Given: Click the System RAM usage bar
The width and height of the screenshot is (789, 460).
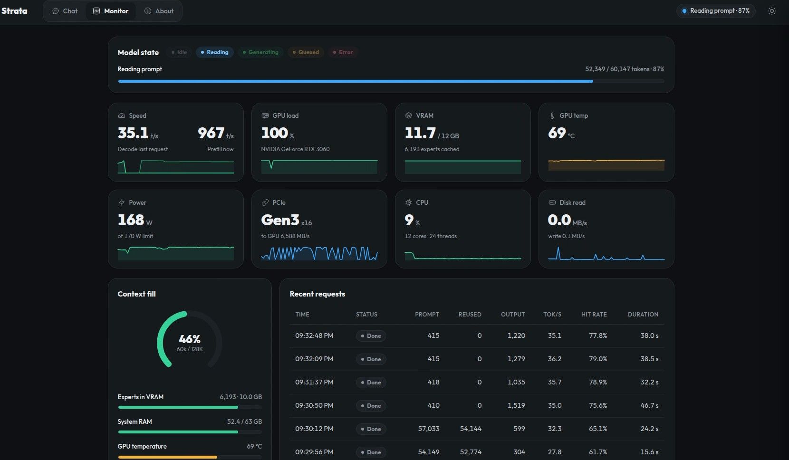Looking at the screenshot, I should point(190,432).
